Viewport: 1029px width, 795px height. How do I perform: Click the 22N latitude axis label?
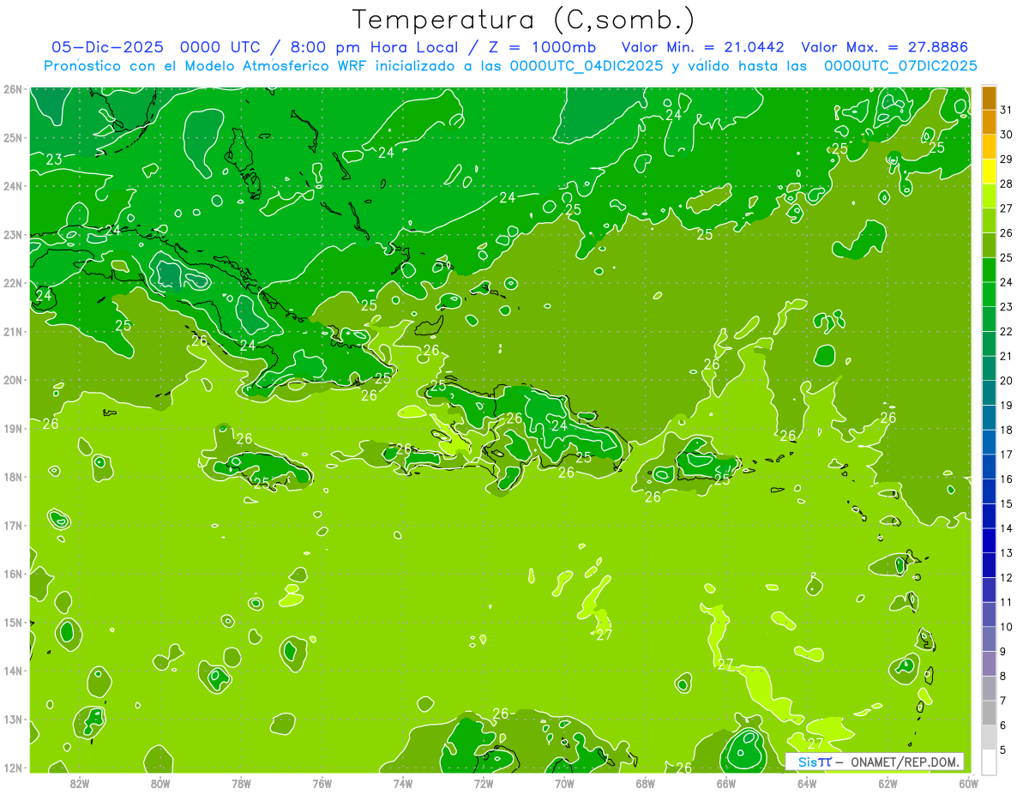pos(12,283)
